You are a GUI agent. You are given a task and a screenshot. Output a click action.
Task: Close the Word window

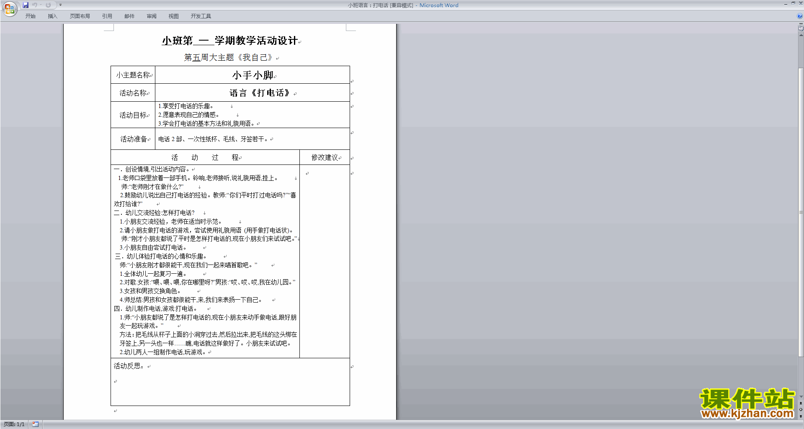pyautogui.click(x=801, y=3)
